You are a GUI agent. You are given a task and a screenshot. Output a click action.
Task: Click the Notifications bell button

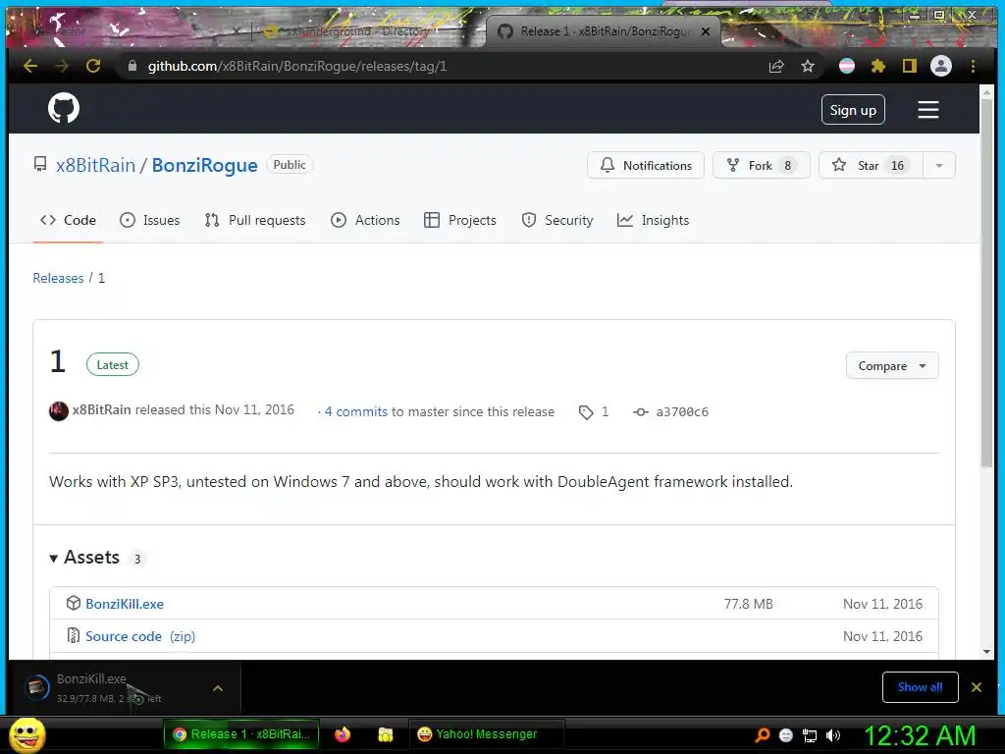coord(646,165)
